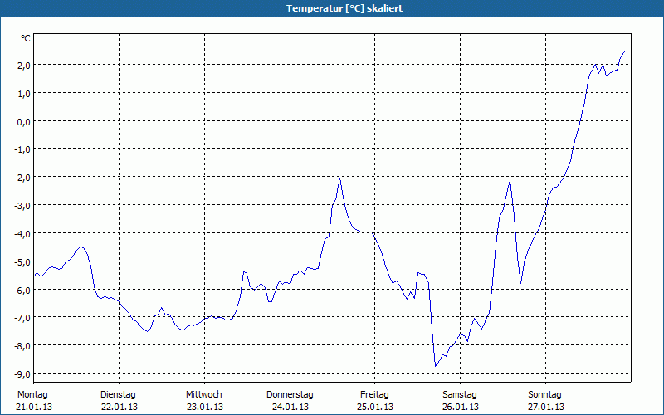
Task: Click the 27.01.13 date label
Action: 546,407
